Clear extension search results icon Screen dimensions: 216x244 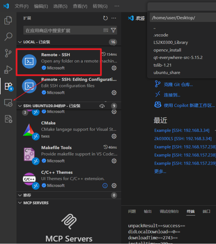click(x=106, y=30)
